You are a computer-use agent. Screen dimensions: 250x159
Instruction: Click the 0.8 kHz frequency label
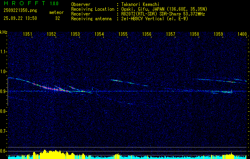tap(4, 111)
